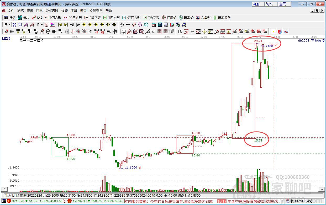Click the 11.1000 low price marker
The image size is (326, 205).
[131, 167]
